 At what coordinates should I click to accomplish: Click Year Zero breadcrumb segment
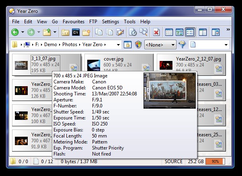92,45
